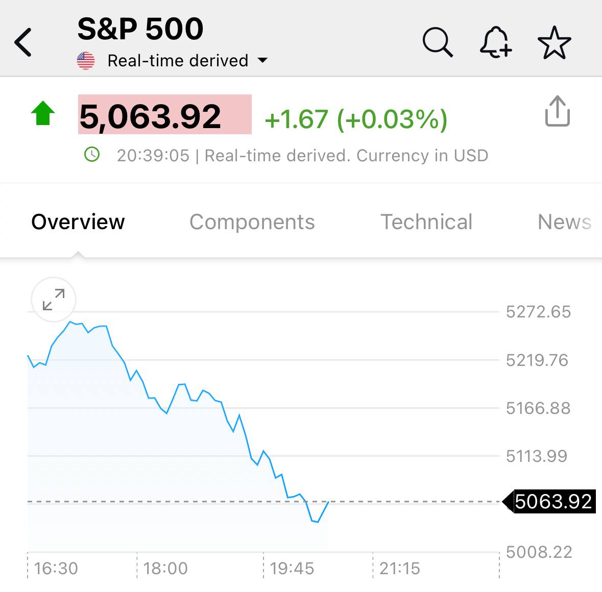Open the News tab

pyautogui.click(x=564, y=222)
